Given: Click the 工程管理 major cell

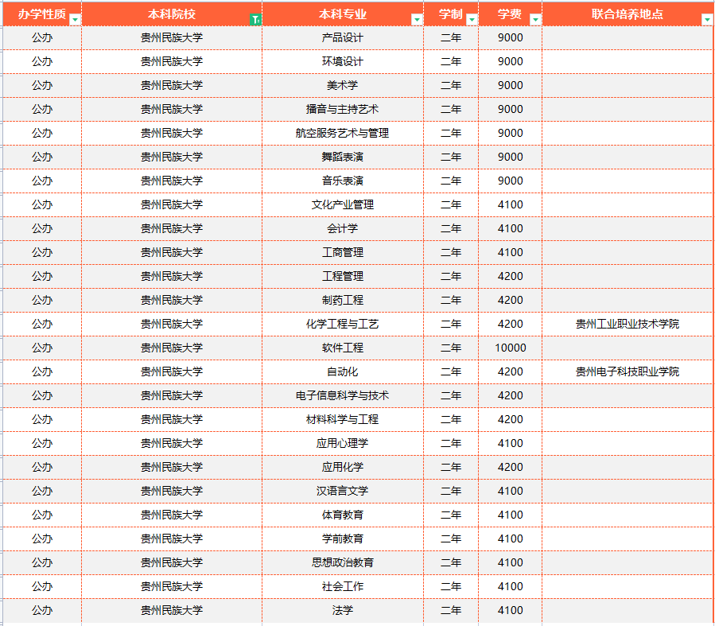Looking at the screenshot, I should point(343,276).
